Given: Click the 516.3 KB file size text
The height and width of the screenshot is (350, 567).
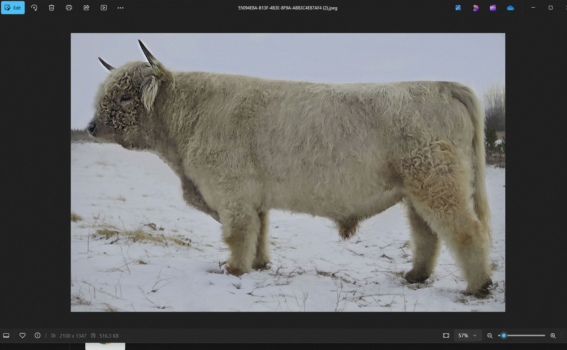Looking at the screenshot, I should click(x=109, y=336).
